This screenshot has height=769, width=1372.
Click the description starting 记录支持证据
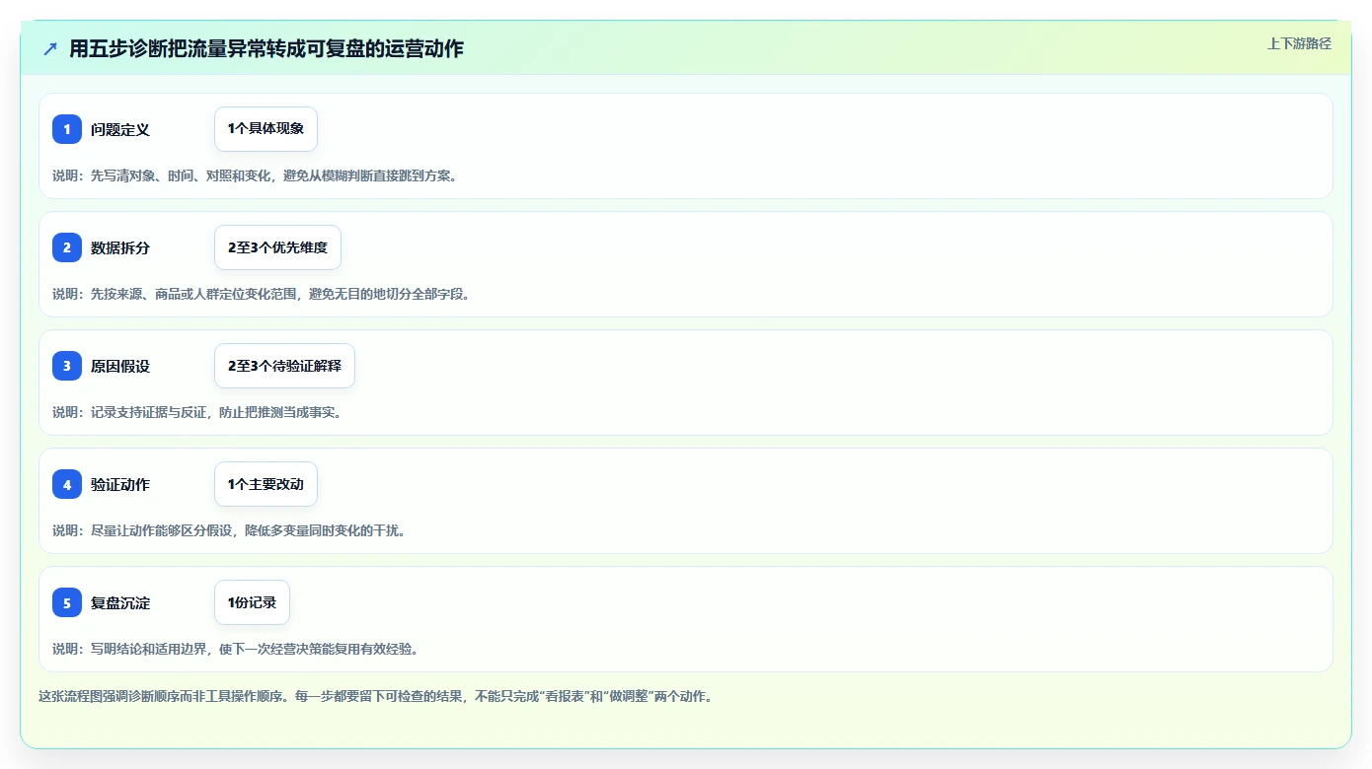[197, 412]
